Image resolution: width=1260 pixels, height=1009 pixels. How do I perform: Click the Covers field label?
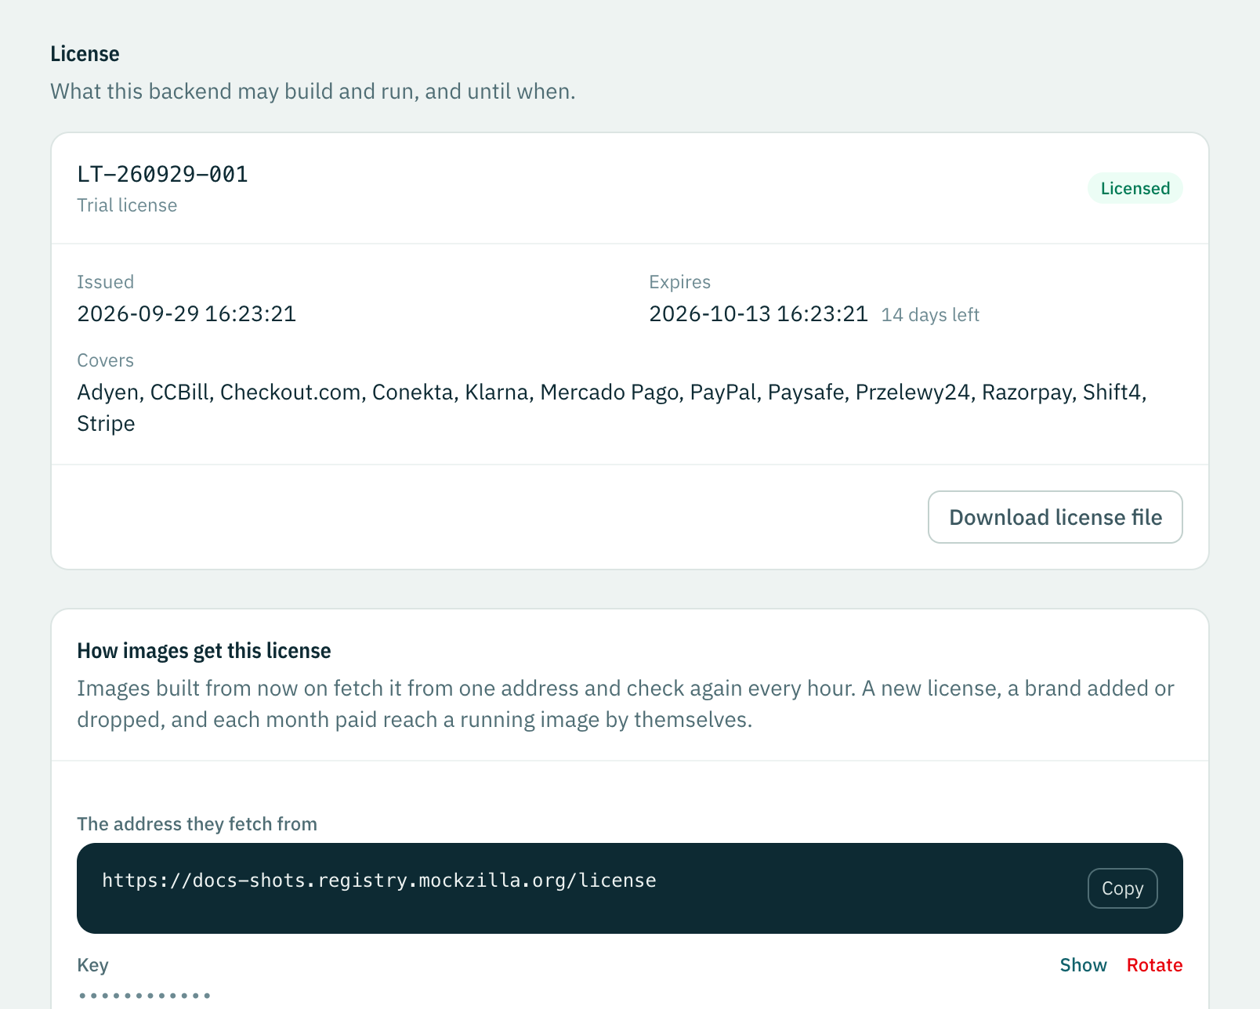105,360
